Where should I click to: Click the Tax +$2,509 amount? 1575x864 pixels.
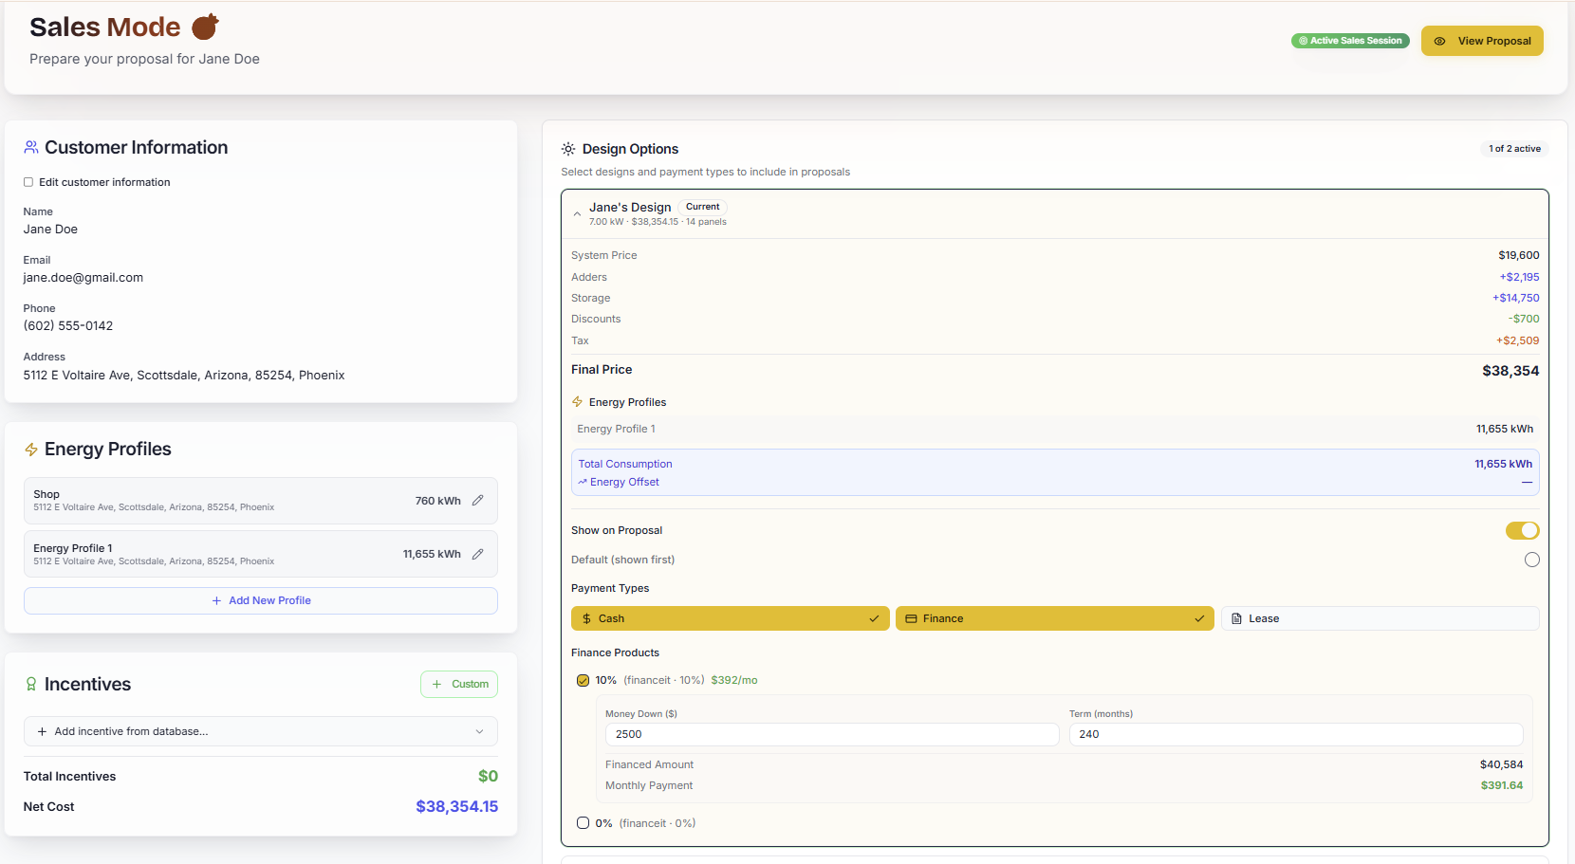pos(1518,340)
